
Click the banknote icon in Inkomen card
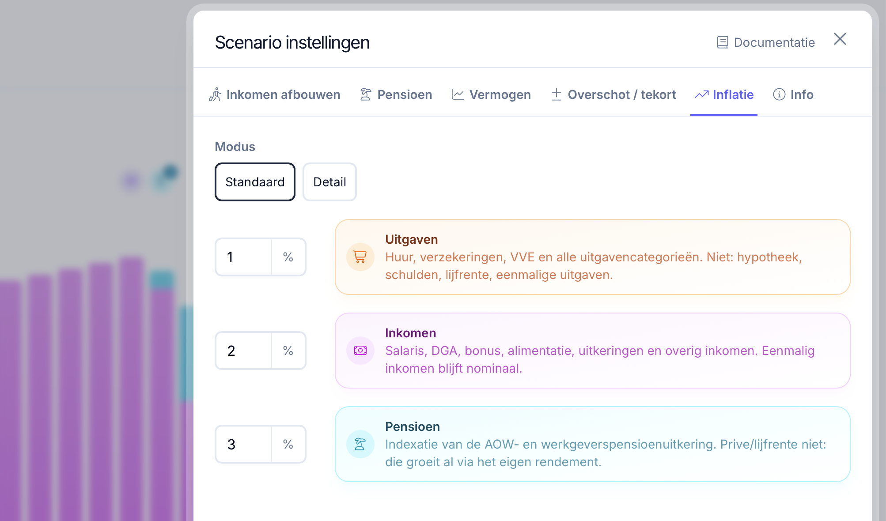pyautogui.click(x=360, y=351)
